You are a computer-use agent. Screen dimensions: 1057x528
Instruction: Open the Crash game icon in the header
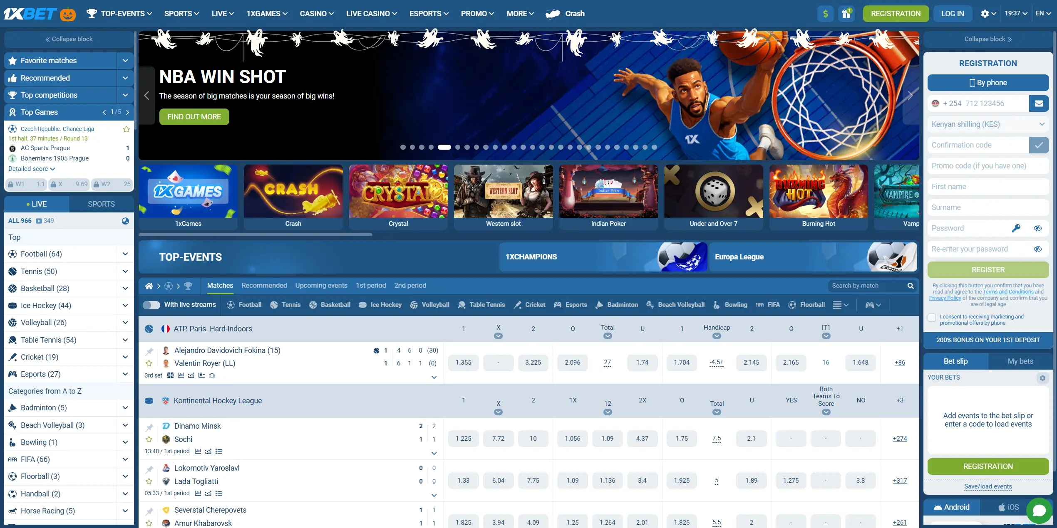[553, 13]
